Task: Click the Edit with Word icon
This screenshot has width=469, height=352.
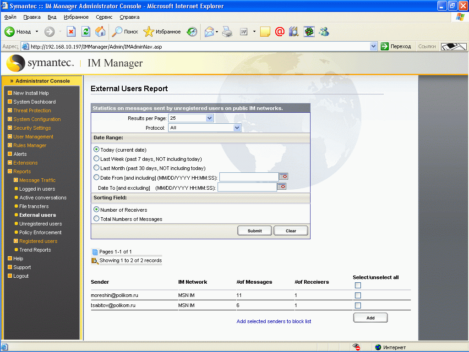Action: [x=244, y=32]
